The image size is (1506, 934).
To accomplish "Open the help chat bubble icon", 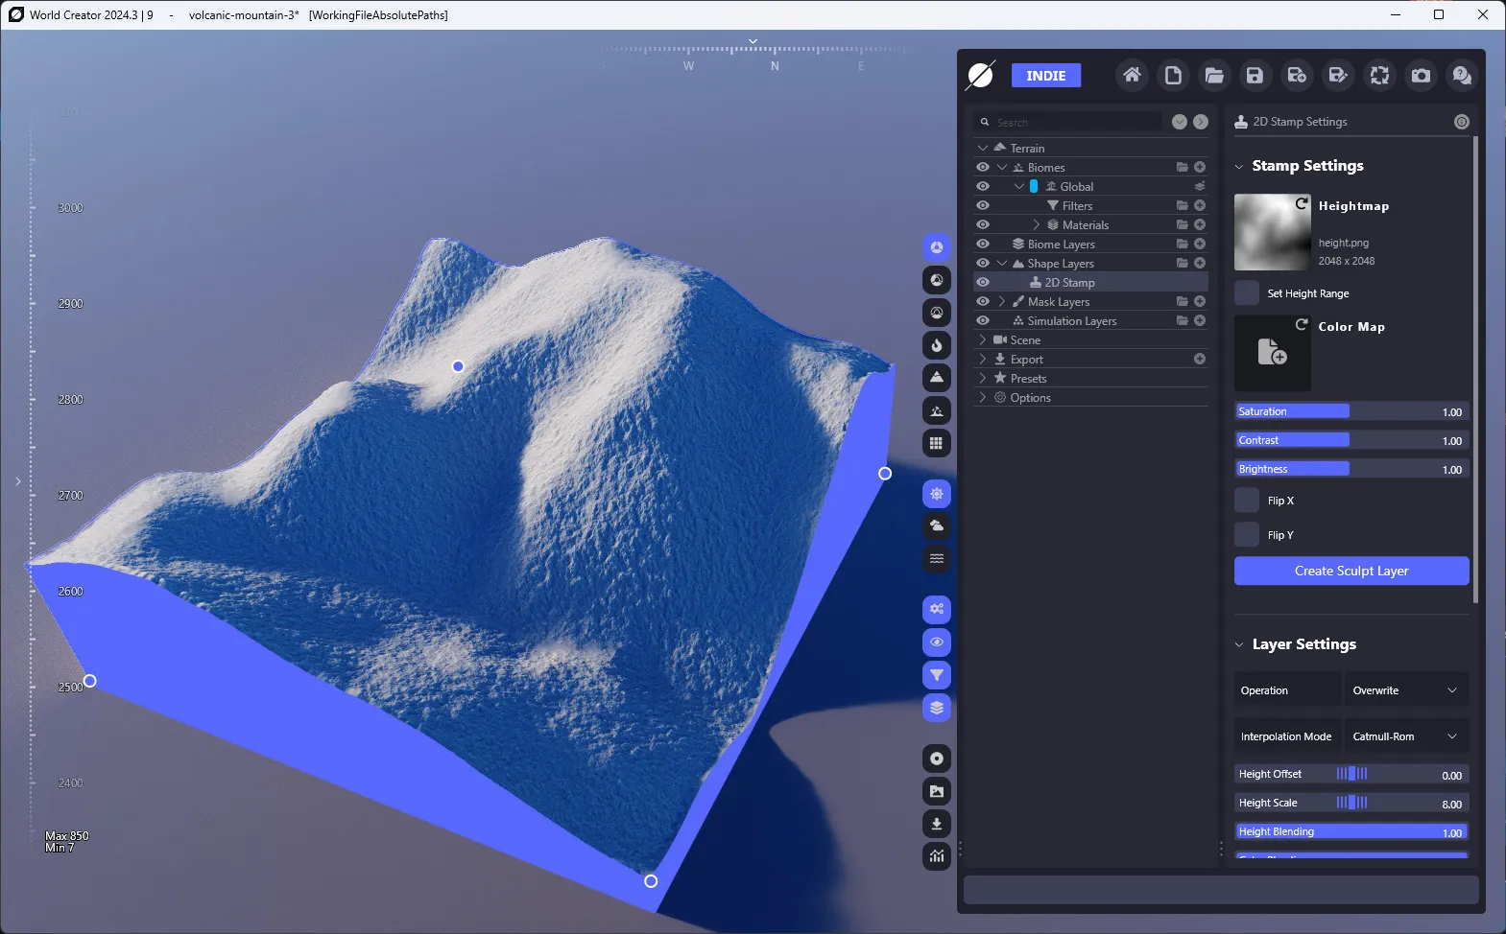I will click(1462, 75).
